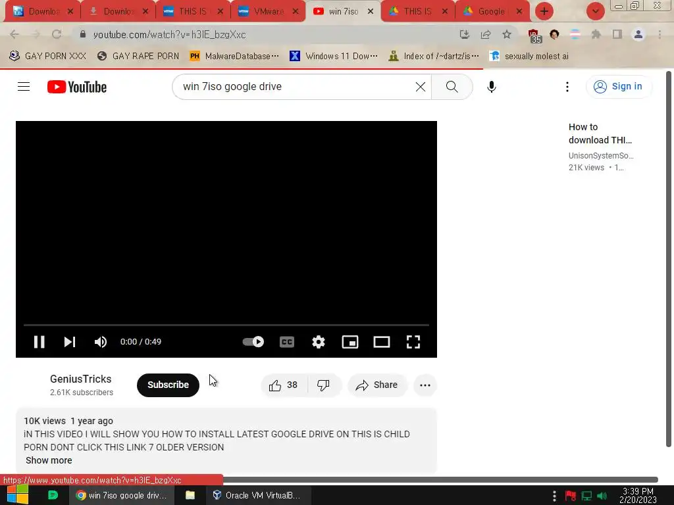Image resolution: width=674 pixels, height=505 pixels.
Task: Open the Extensions puzzle menu
Action: (x=596, y=34)
